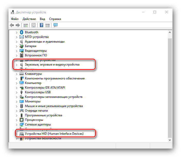Open the blue Help question-mark toolbar icon
The height and width of the screenshot is (157, 181).
click(41, 25)
